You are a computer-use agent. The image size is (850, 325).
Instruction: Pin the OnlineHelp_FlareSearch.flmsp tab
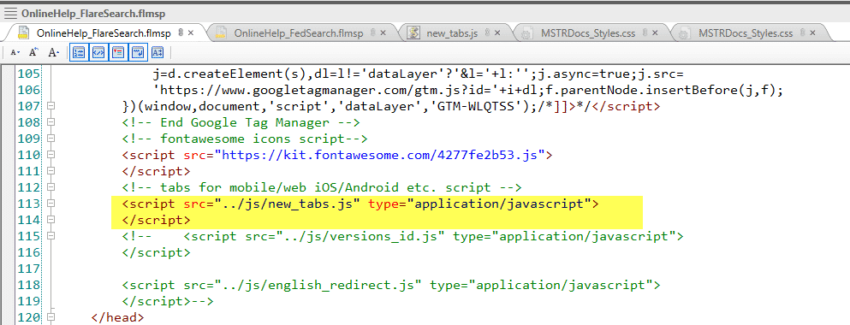point(181,33)
